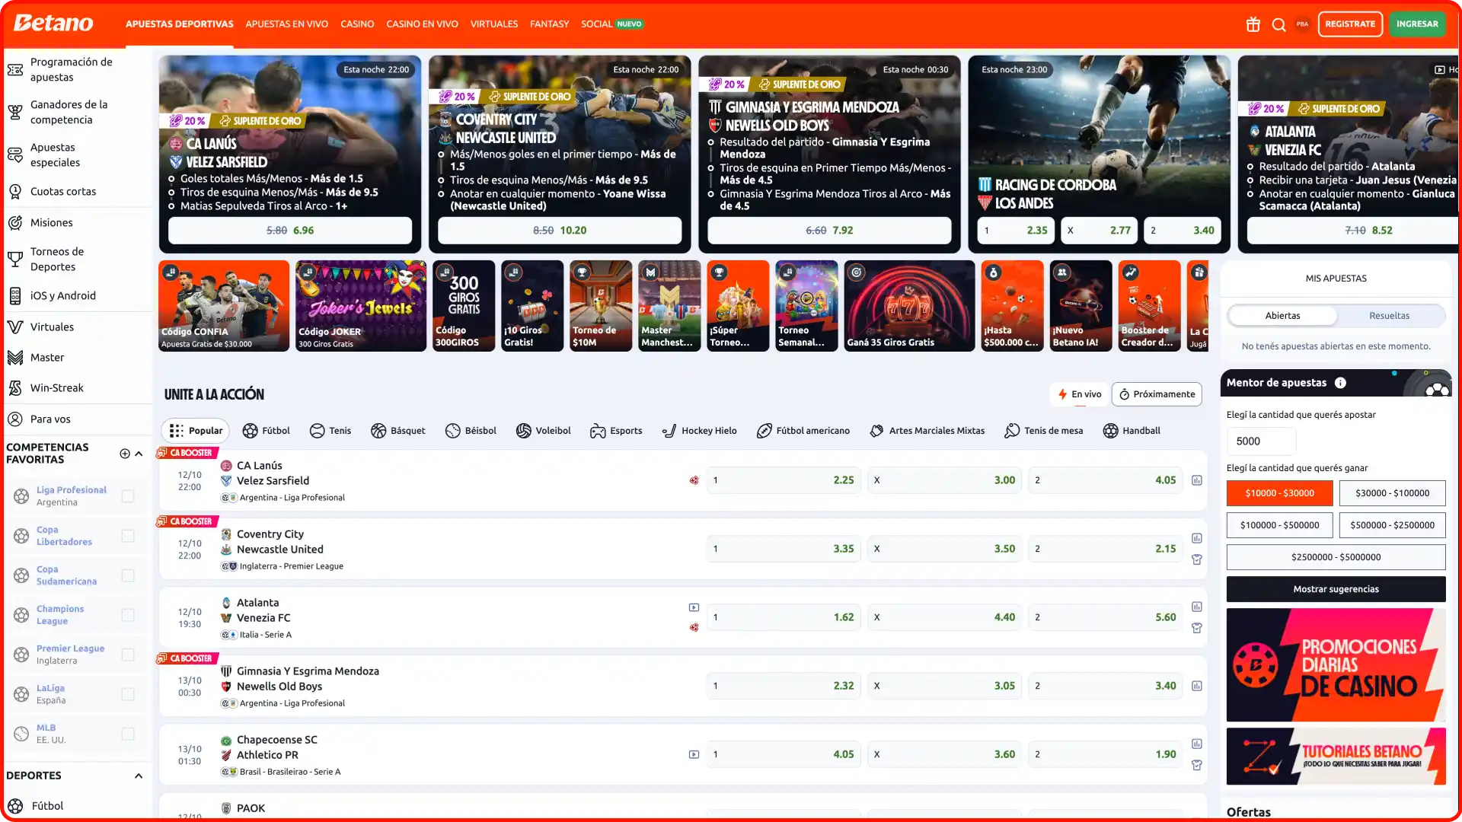The height and width of the screenshot is (822, 1462).
Task: Select the Básquet sport filter
Action: 398,431
